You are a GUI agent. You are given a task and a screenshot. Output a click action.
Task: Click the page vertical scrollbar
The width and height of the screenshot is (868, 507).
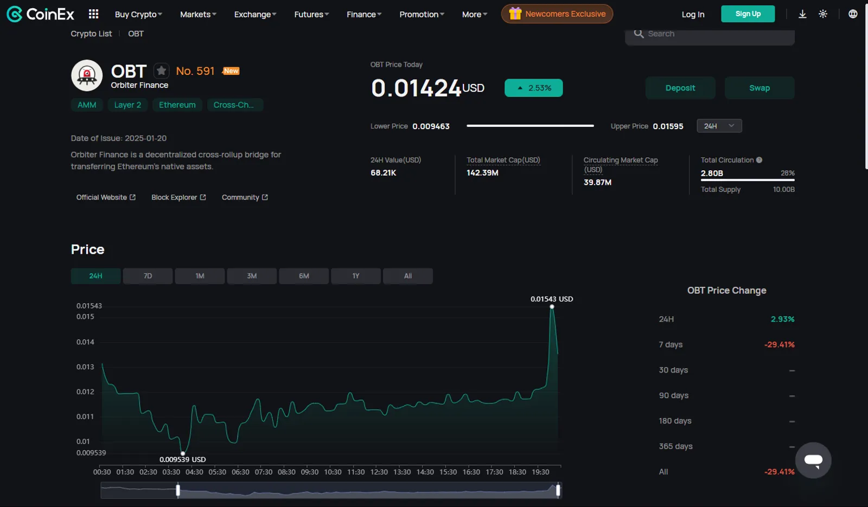tap(865, 87)
